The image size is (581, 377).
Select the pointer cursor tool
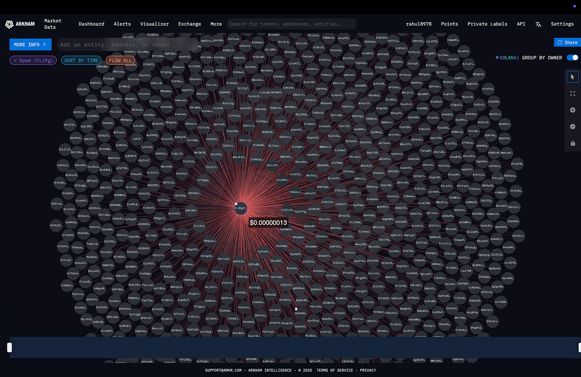click(573, 77)
